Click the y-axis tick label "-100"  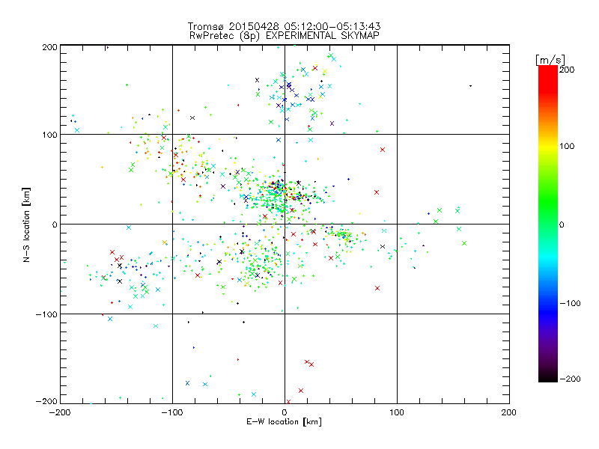coord(46,314)
